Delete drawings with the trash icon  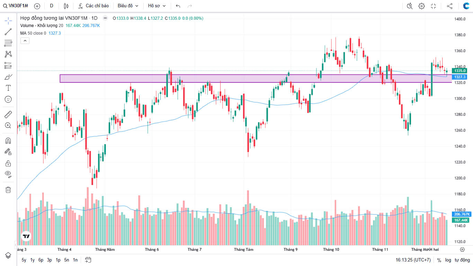click(x=8, y=189)
